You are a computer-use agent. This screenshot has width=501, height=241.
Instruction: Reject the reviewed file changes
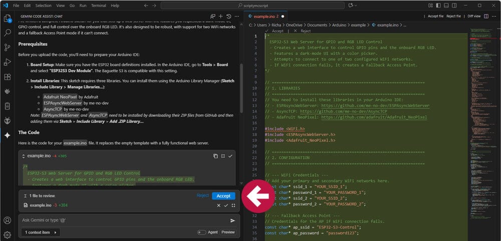point(202,195)
